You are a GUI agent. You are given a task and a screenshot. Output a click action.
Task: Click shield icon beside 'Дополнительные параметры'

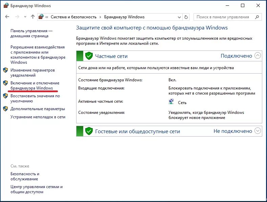5,109
